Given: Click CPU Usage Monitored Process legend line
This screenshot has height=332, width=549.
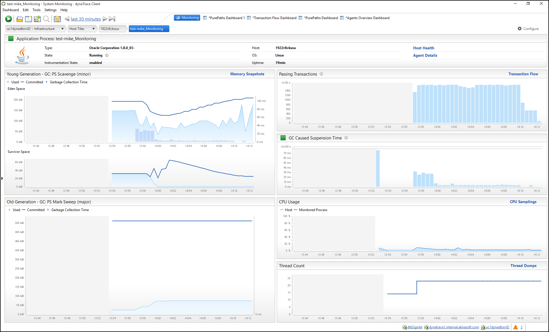Looking at the screenshot, I should tap(296, 210).
